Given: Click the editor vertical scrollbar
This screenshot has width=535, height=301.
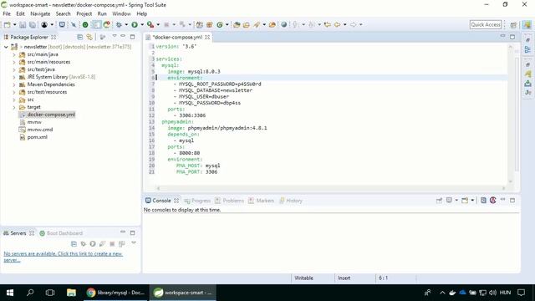Looking at the screenshot, I should click(x=511, y=114).
